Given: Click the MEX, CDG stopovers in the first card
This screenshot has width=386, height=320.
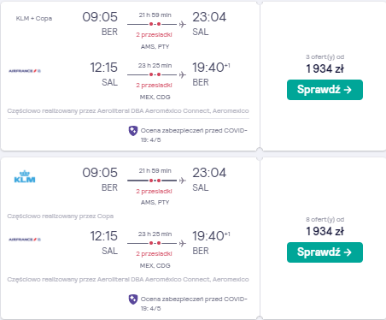Looking at the screenshot, I should click(x=155, y=98).
